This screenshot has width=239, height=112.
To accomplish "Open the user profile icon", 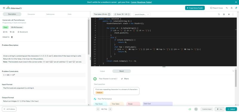I will click(x=232, y=8).
